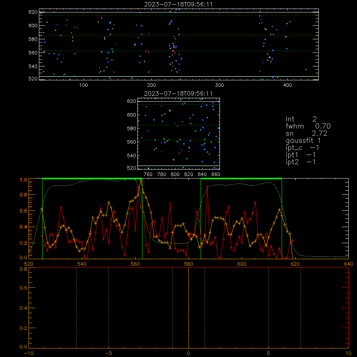Select the 'ipt2 -1' parameter line
The width and height of the screenshot is (357, 357).
[301, 162]
